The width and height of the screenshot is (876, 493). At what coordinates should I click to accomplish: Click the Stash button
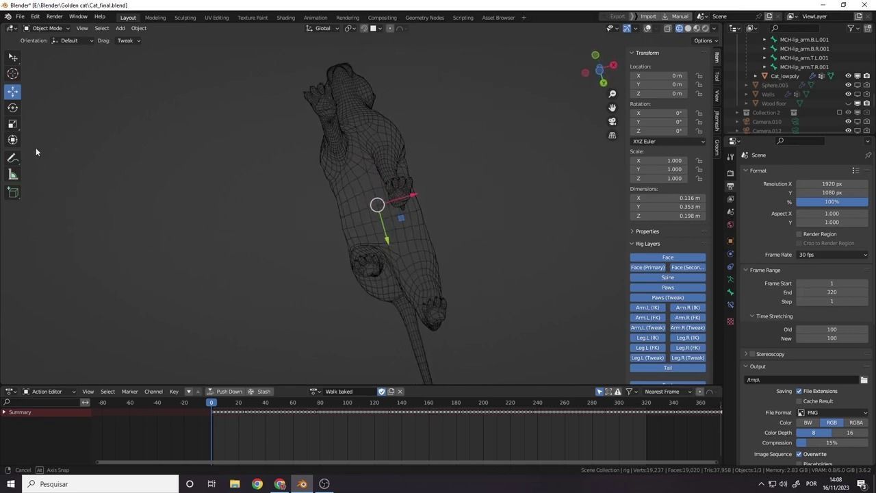coord(259,392)
